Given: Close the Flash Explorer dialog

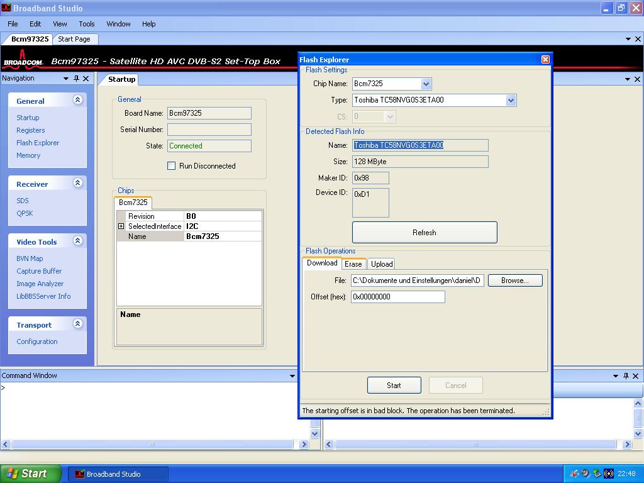Looking at the screenshot, I should click(x=545, y=59).
